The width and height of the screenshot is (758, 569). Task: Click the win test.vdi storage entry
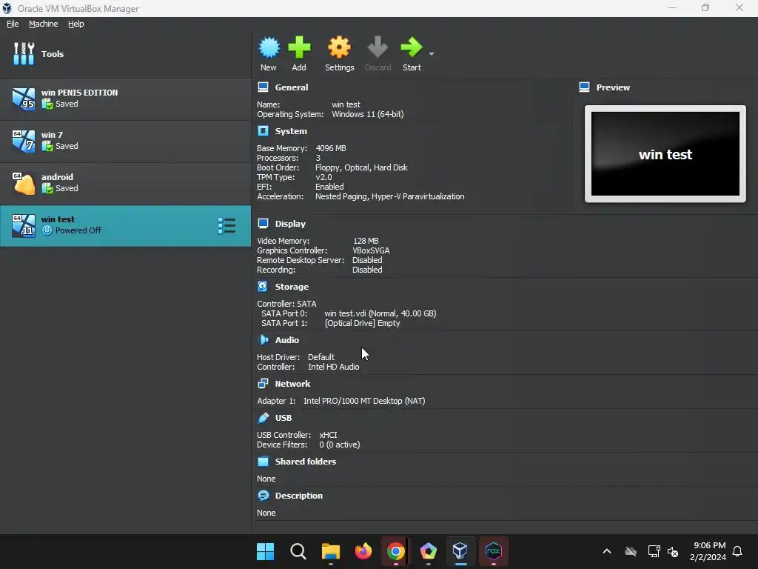(380, 313)
